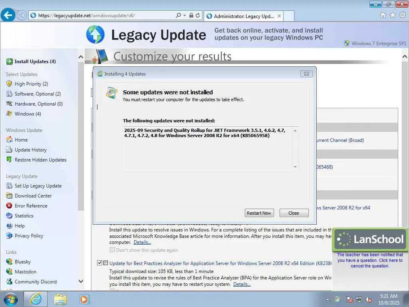Open Windows Media Player taskbar icon

tap(84, 299)
